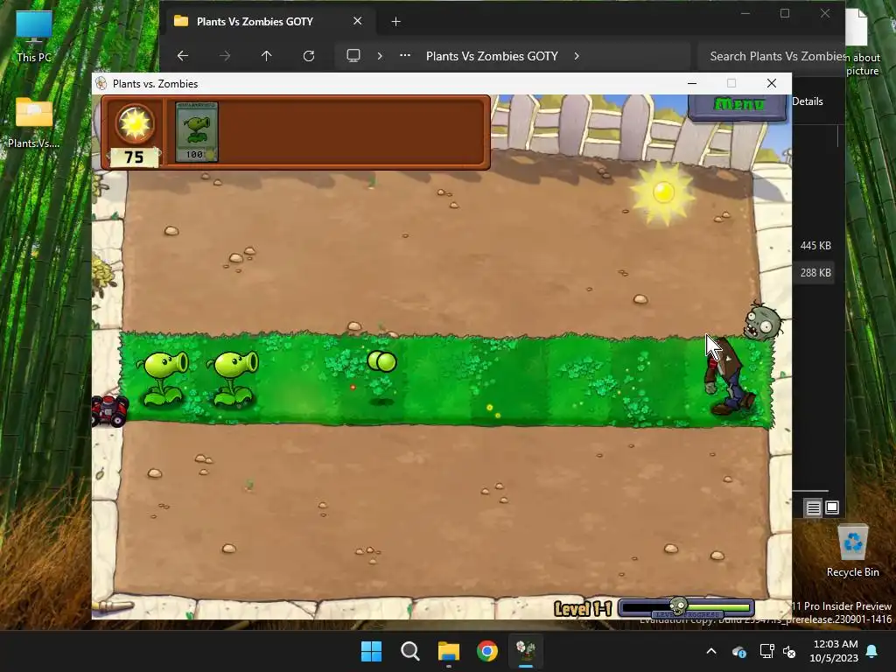Viewport: 896px width, 672px height.
Task: Open the clock showing 12:03 AM
Action: pos(834,651)
